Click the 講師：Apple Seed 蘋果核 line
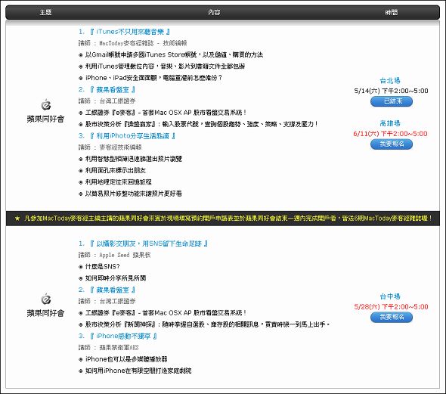Screen dimensions: 446x394 tap(115, 255)
